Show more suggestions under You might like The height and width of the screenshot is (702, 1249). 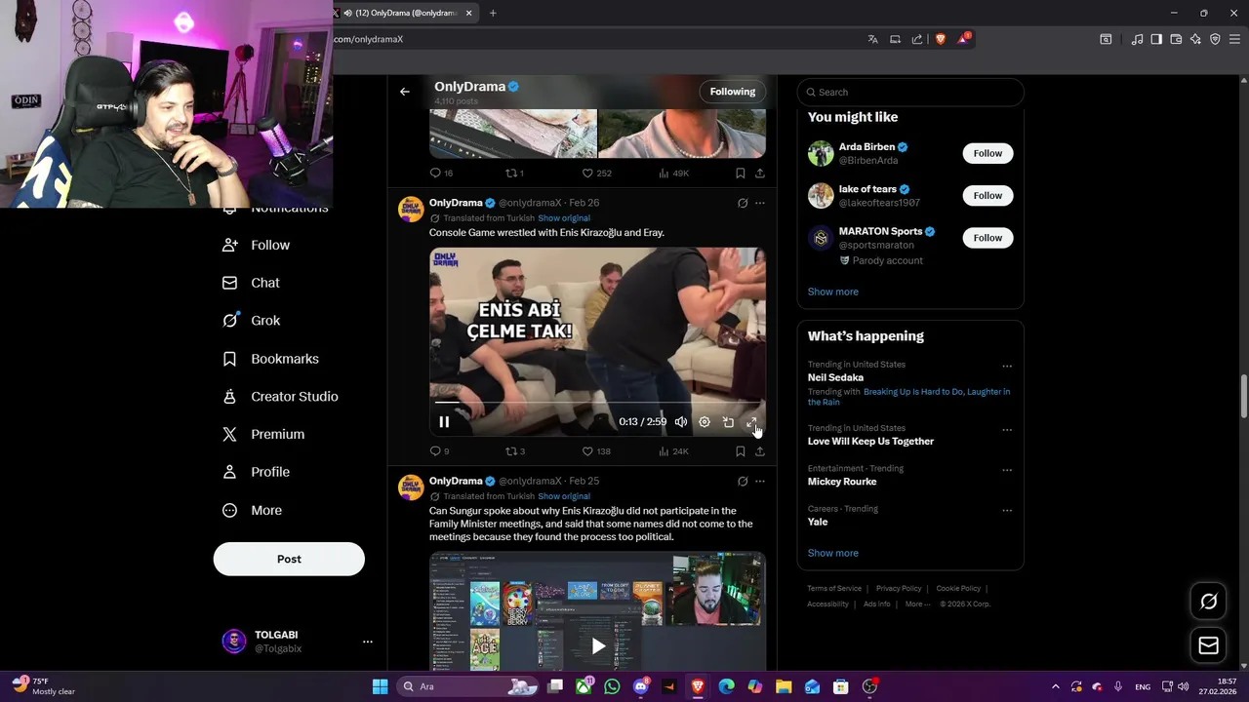click(x=833, y=292)
